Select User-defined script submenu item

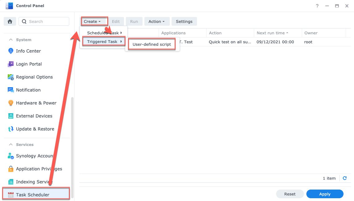tap(152, 44)
